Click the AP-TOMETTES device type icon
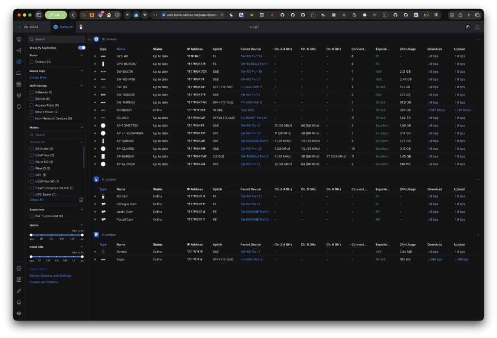497x338 pixels. pyautogui.click(x=103, y=126)
